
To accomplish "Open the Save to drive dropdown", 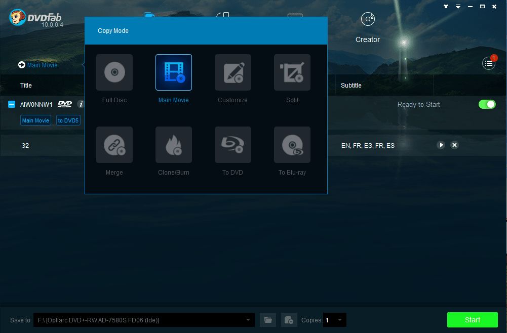I will point(248,320).
